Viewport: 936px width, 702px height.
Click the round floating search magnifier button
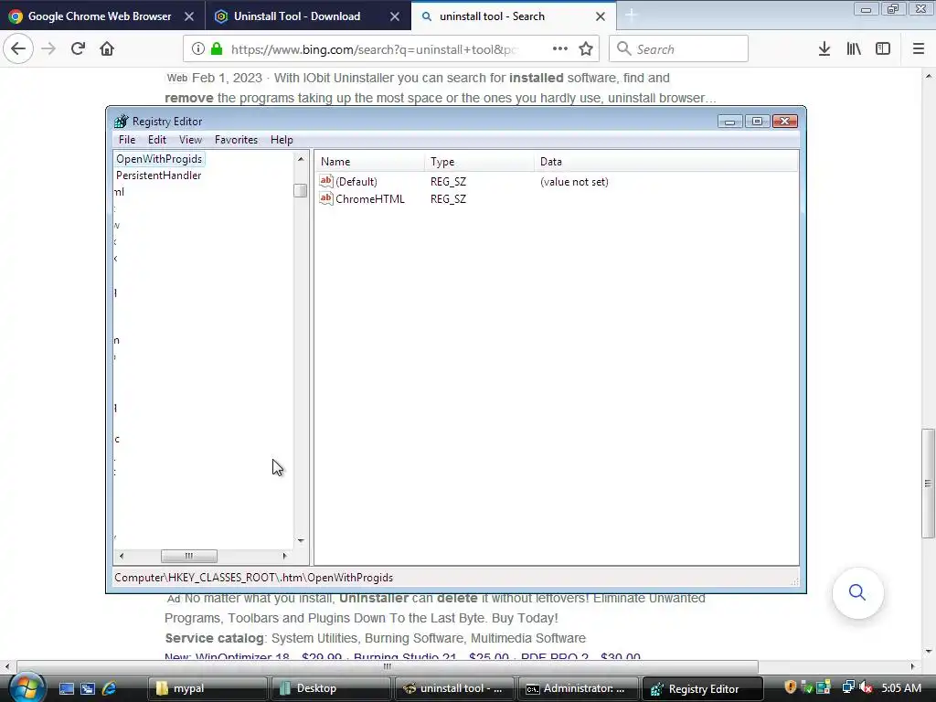(857, 592)
